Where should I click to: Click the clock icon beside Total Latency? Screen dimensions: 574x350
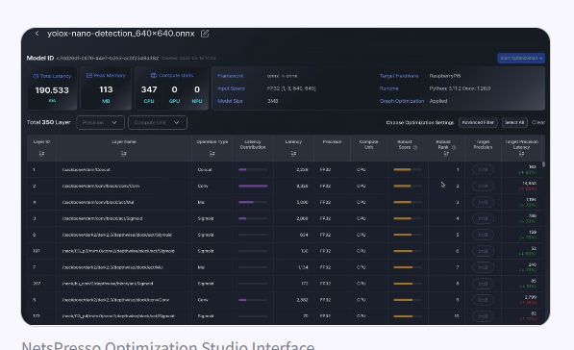pyautogui.click(x=36, y=76)
